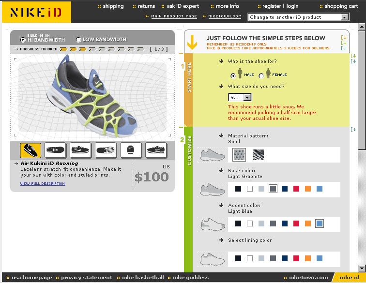Select the top-down shoe view thumbnail

55,150
